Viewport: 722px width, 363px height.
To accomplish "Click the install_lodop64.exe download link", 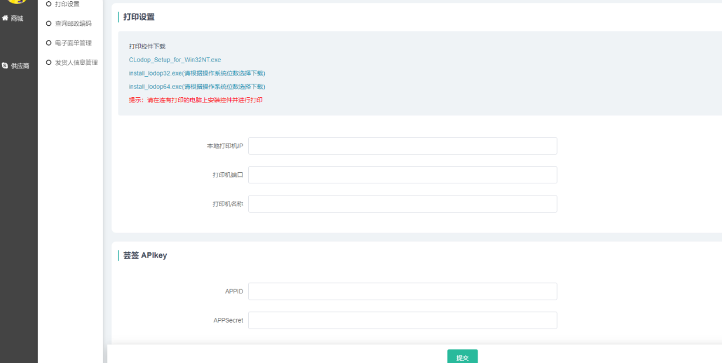I will coord(197,87).
